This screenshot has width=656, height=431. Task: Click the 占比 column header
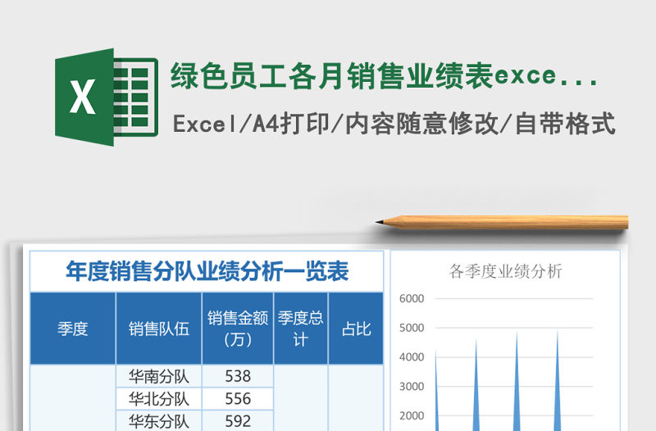coord(356,329)
